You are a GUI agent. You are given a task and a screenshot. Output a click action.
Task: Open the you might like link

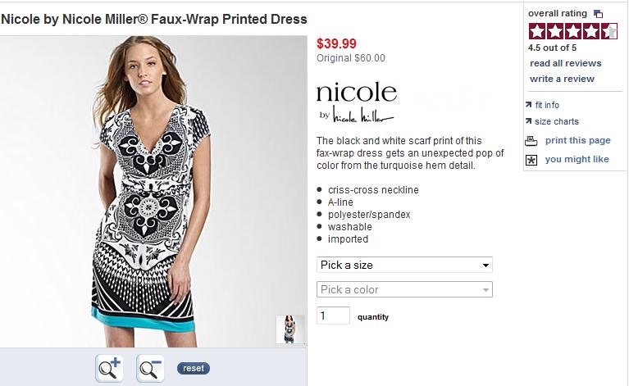(x=577, y=159)
